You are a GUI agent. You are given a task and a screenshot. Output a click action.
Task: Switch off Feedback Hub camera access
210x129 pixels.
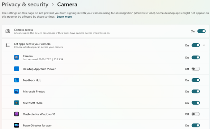[x=196, y=80]
